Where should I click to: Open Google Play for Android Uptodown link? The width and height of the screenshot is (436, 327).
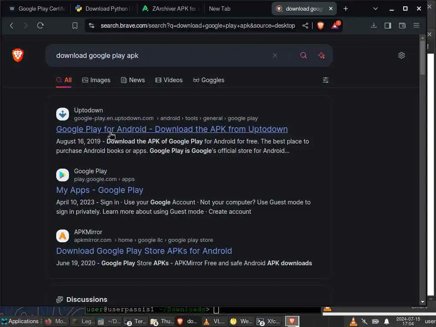[172, 129]
